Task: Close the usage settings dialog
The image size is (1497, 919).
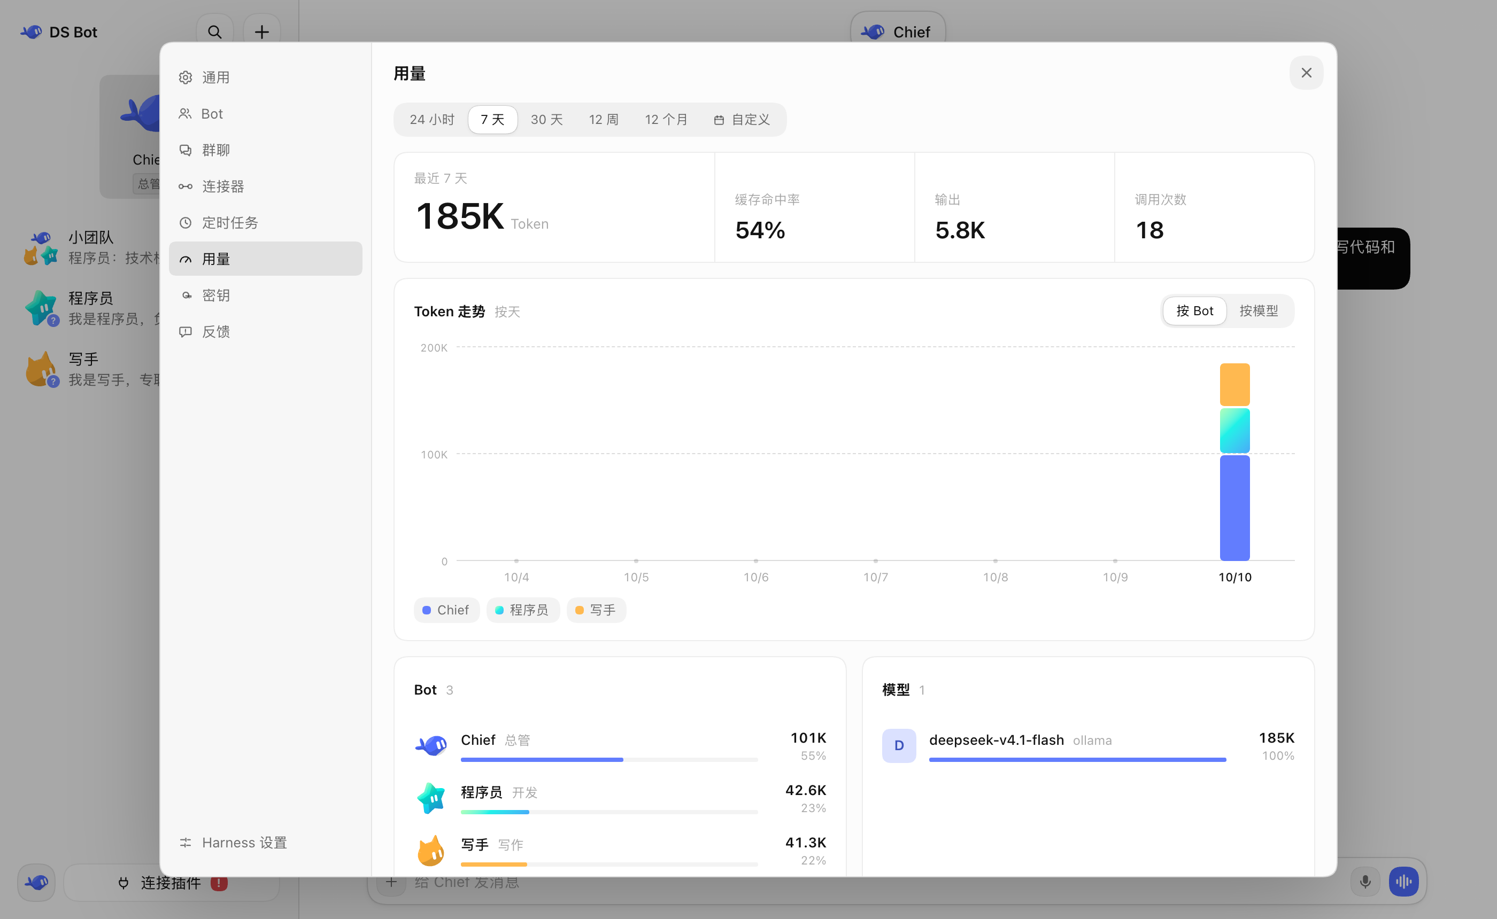Action: pos(1306,73)
